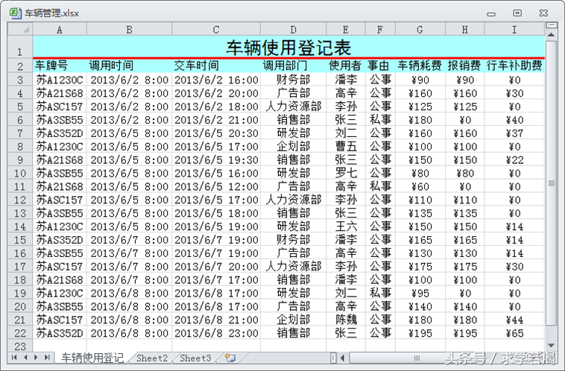565x371 pixels.
Task: Select row 2 header
Action: coord(20,66)
